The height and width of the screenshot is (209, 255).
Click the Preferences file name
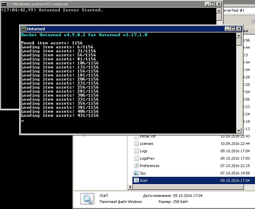150,166
